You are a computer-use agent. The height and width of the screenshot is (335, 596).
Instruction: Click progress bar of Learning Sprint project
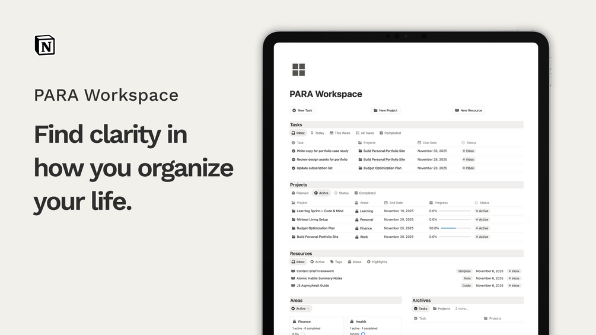coord(455,211)
